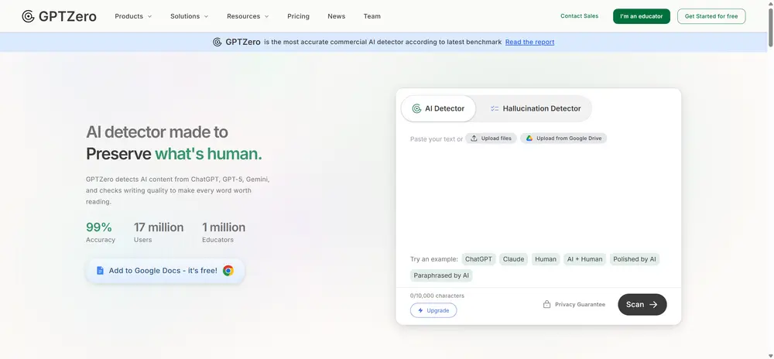Click the Google Docs document icon
Image resolution: width=774 pixels, height=359 pixels.
coord(100,271)
